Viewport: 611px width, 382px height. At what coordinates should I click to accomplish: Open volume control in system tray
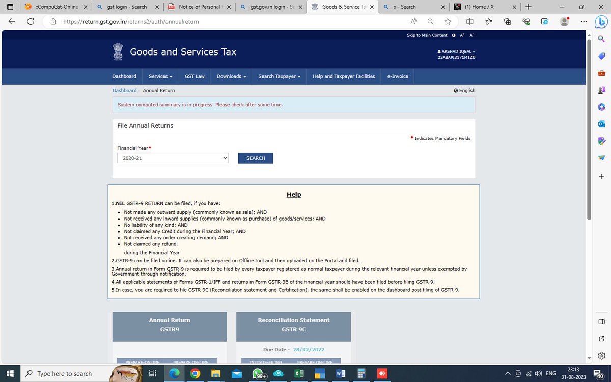coord(538,373)
